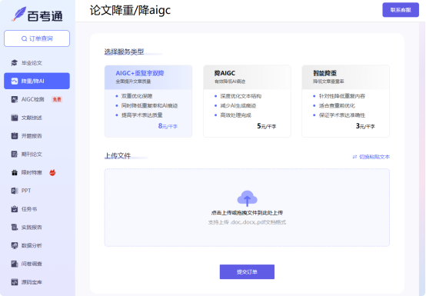Choose the 智能降重 service card
This screenshot has width=426, height=296.
[x=345, y=101]
